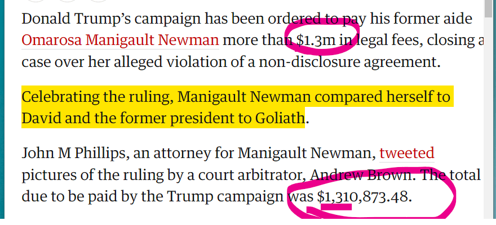Click "Donald Trump's" at the article start
The height and width of the screenshot is (225, 496).
pyautogui.click(x=71, y=19)
